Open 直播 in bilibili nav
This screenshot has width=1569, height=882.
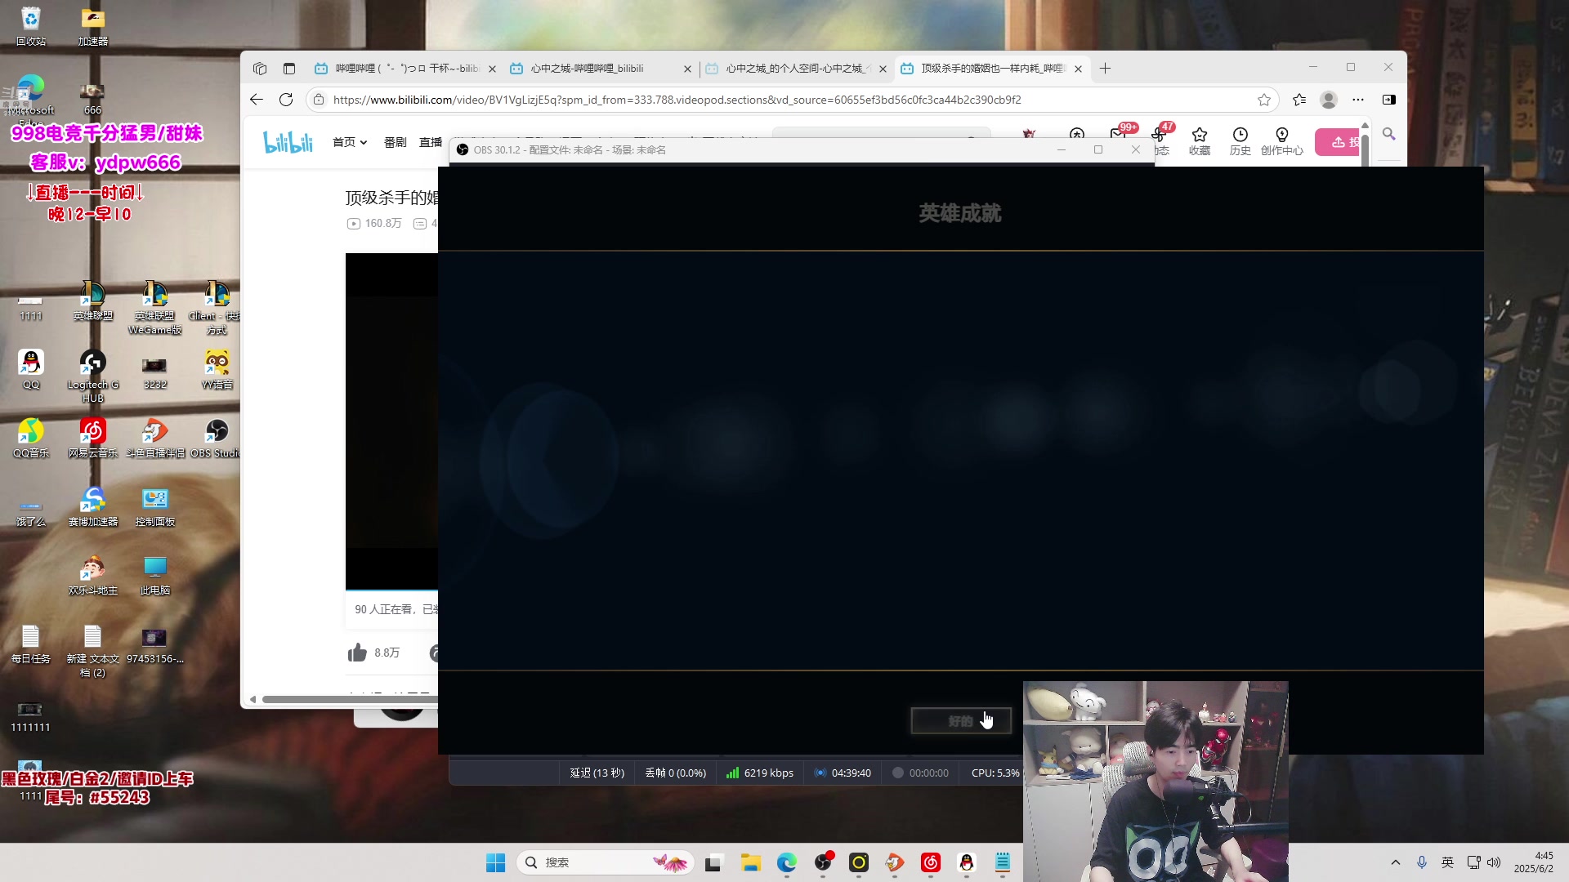(x=431, y=142)
